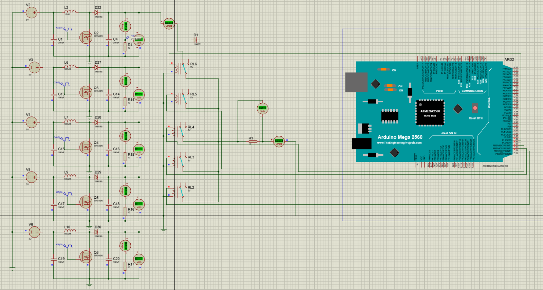Click capacitor C18 symbol
This screenshot has height=290, width=543.
[109, 204]
